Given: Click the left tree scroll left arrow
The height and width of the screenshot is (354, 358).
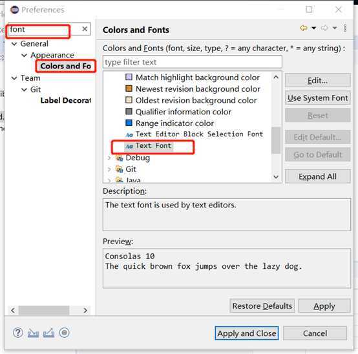Looking at the screenshot, I should coord(13,311).
